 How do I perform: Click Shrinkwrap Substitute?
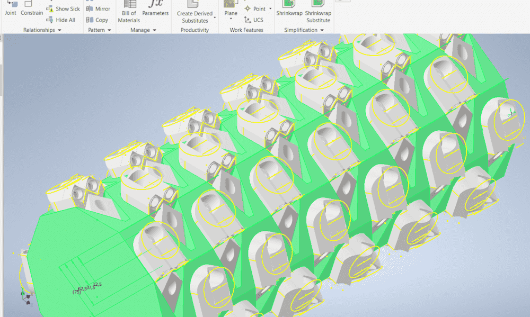click(x=318, y=13)
